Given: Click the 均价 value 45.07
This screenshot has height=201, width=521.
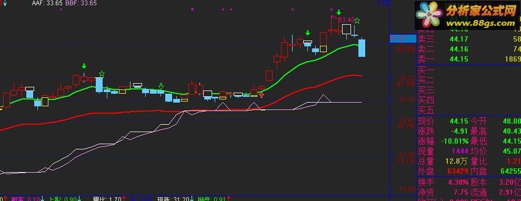Looking at the screenshot, I should [512, 151].
